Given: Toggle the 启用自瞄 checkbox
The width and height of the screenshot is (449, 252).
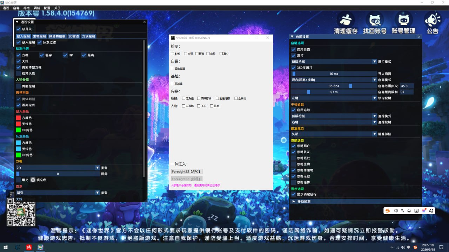Looking at the screenshot, I should pyautogui.click(x=294, y=50).
